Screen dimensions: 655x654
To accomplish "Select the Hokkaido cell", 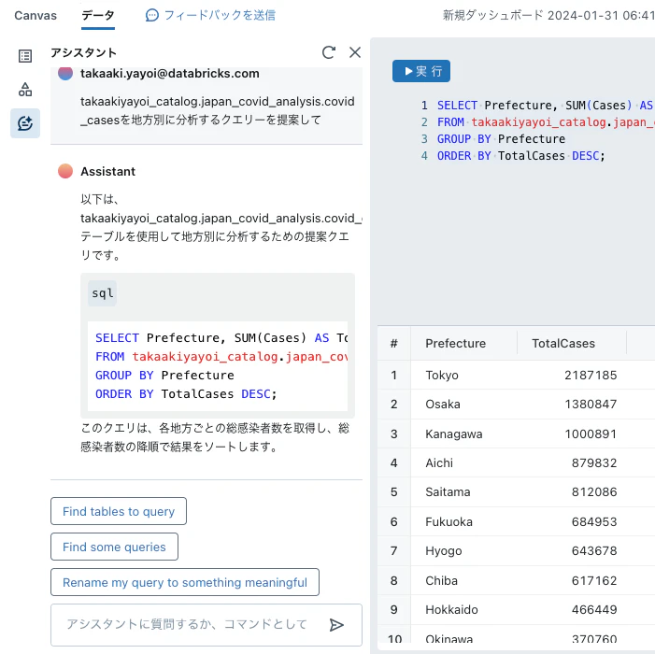I will (451, 610).
